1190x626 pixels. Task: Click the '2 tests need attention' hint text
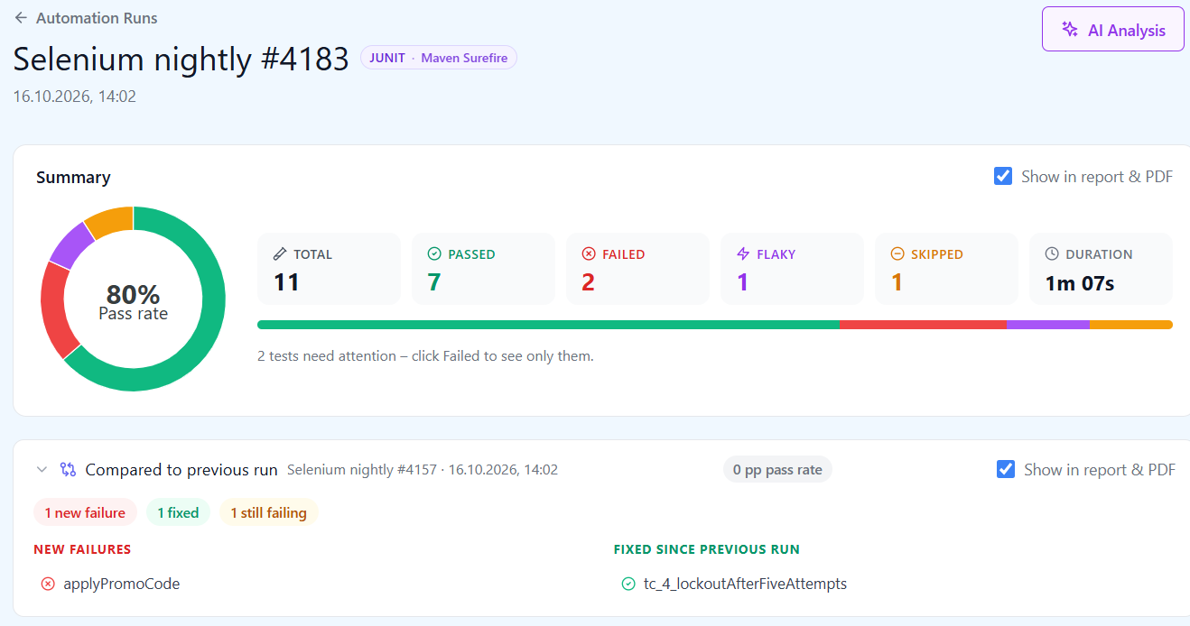click(x=425, y=356)
